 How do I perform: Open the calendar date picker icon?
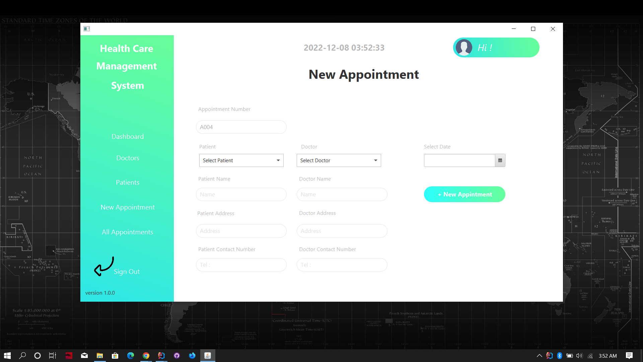click(500, 160)
